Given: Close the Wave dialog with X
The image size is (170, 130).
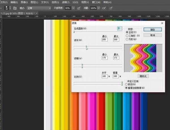Looking at the screenshot, I should point(162,24).
